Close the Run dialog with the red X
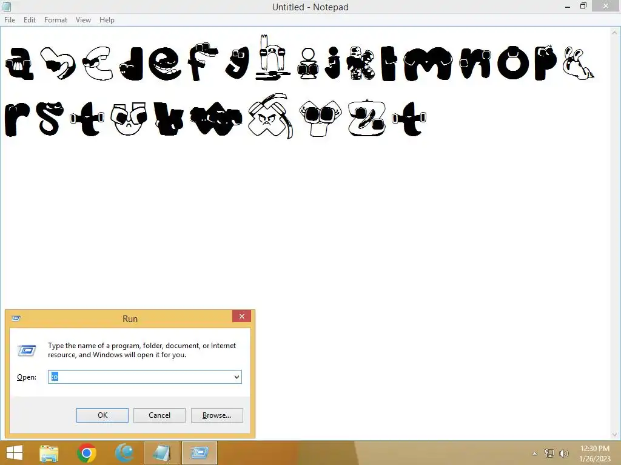621x465 pixels. tap(241, 316)
